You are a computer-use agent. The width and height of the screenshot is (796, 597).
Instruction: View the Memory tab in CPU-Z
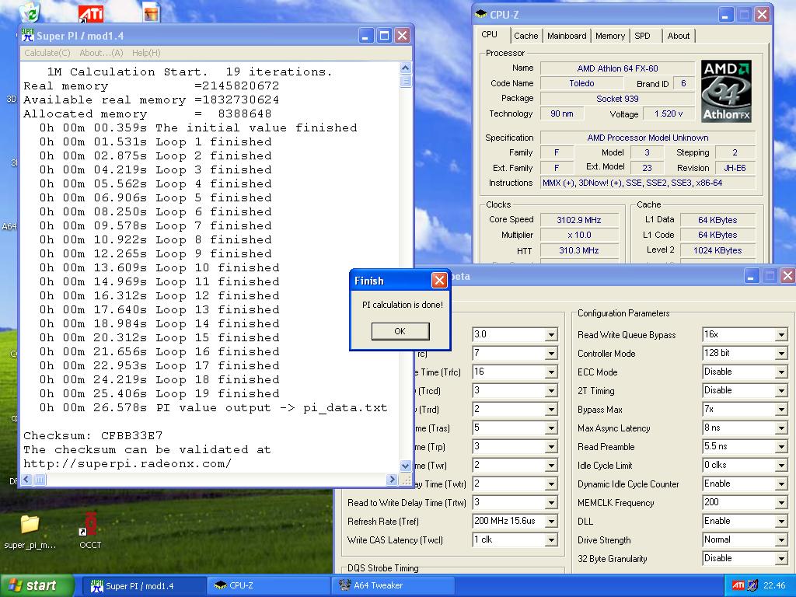click(610, 36)
